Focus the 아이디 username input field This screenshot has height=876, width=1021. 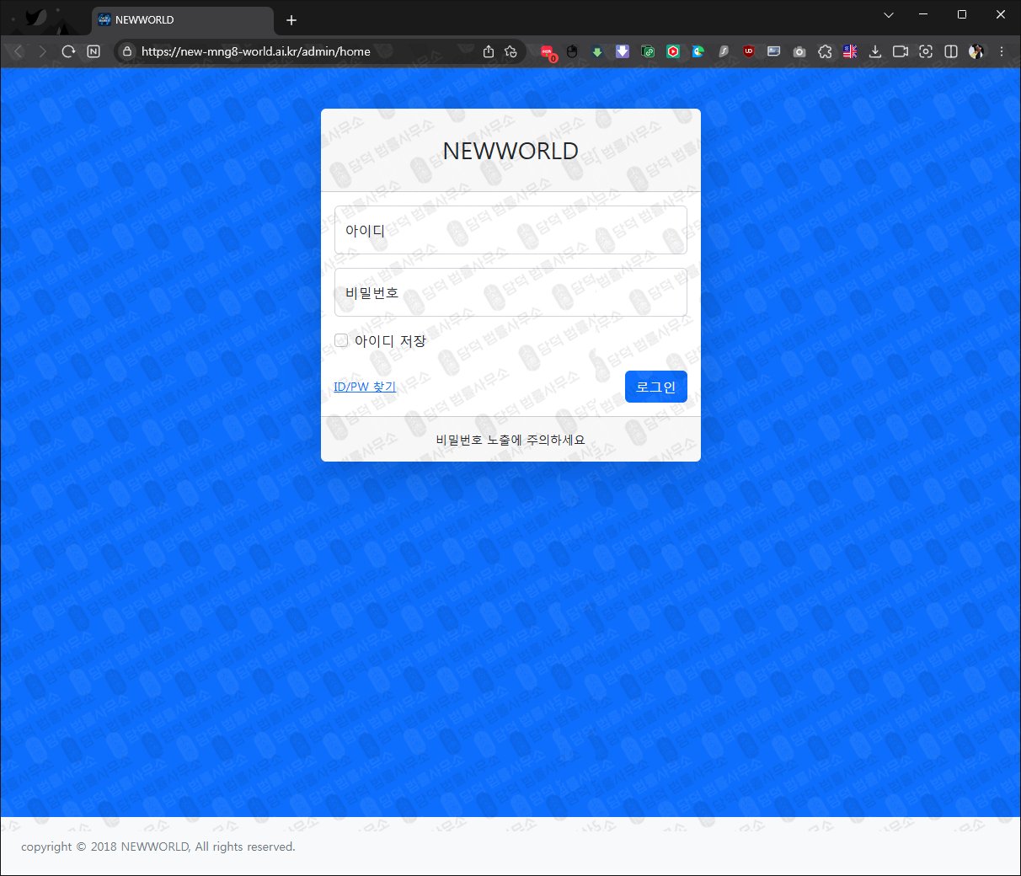(510, 230)
